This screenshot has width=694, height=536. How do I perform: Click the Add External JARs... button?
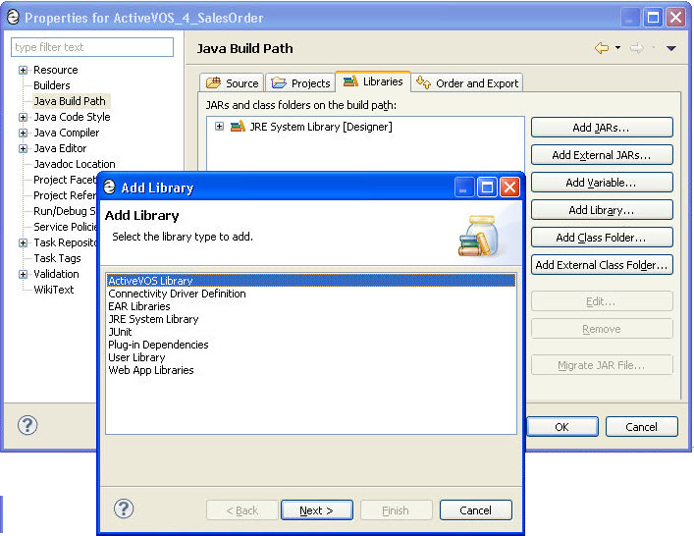[602, 155]
